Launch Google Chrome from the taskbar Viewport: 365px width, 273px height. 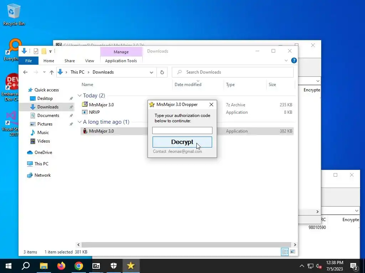point(79,266)
